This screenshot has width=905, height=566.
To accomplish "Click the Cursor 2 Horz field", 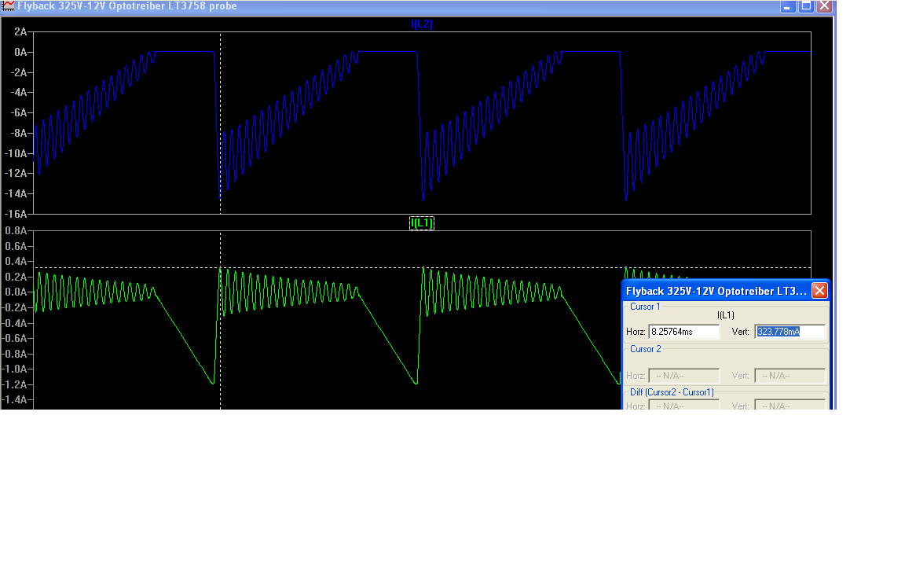I will pyautogui.click(x=683, y=376).
